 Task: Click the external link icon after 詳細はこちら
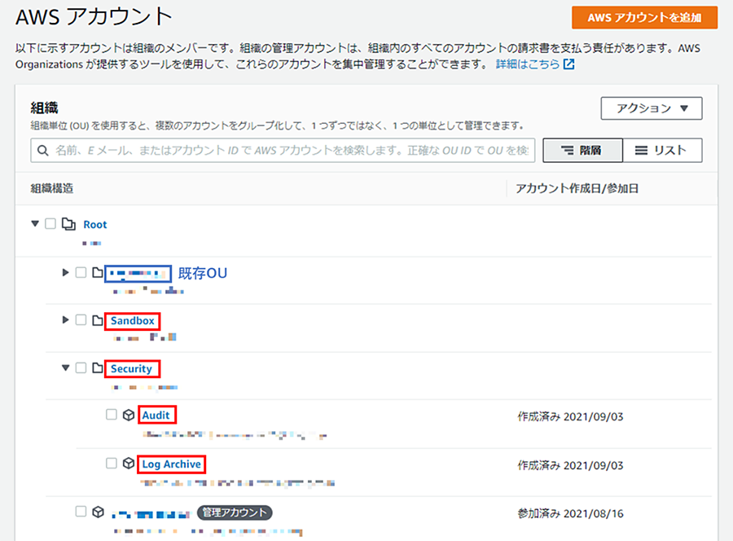point(568,64)
